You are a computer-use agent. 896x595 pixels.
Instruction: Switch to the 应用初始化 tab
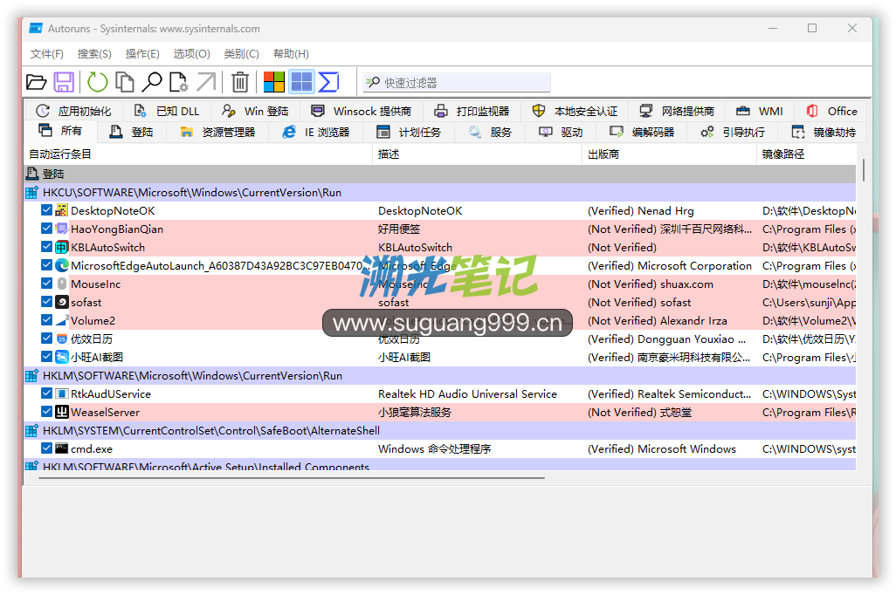[x=73, y=111]
